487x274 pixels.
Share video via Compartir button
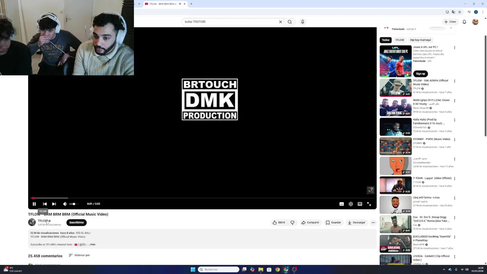[x=310, y=223]
